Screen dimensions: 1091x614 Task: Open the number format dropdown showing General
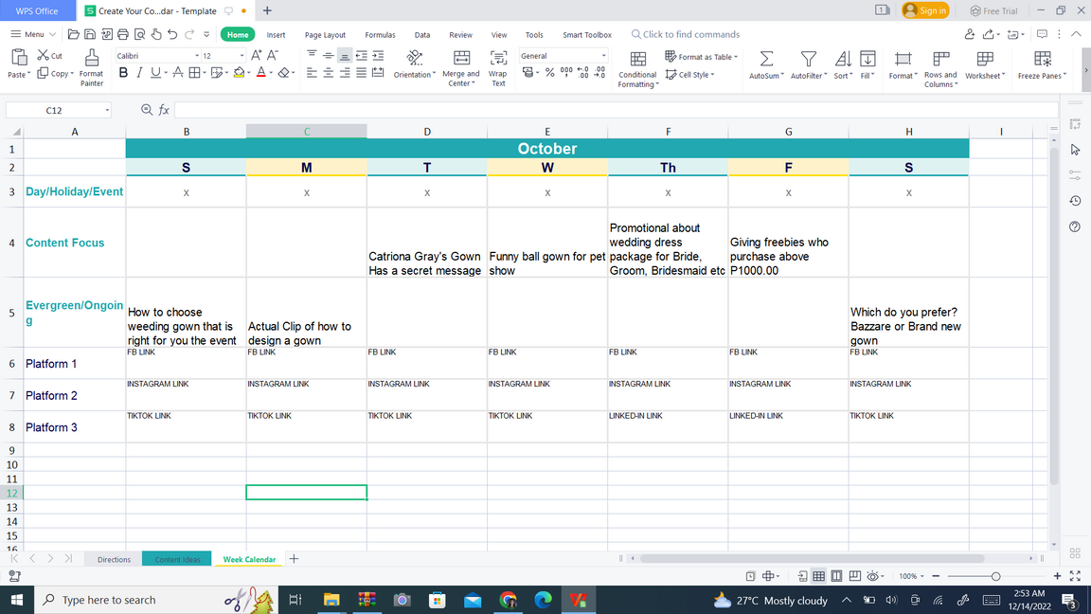coord(603,56)
